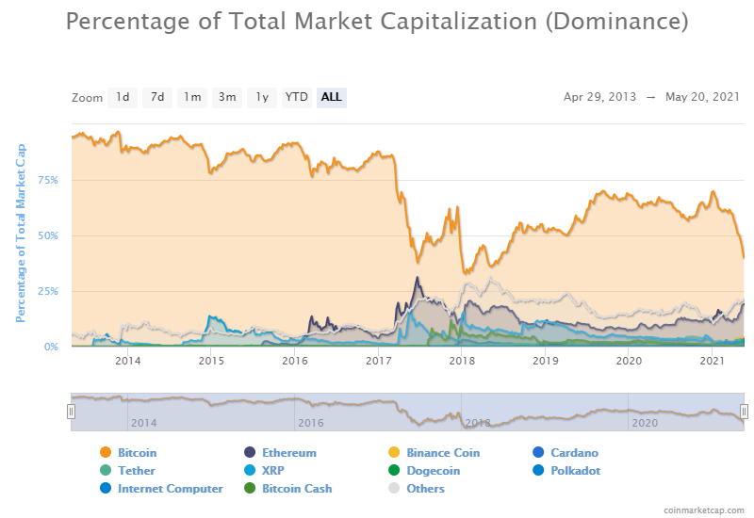The height and width of the screenshot is (518, 754).
Task: Click the blue Cardano legend dot
Action: tap(538, 453)
